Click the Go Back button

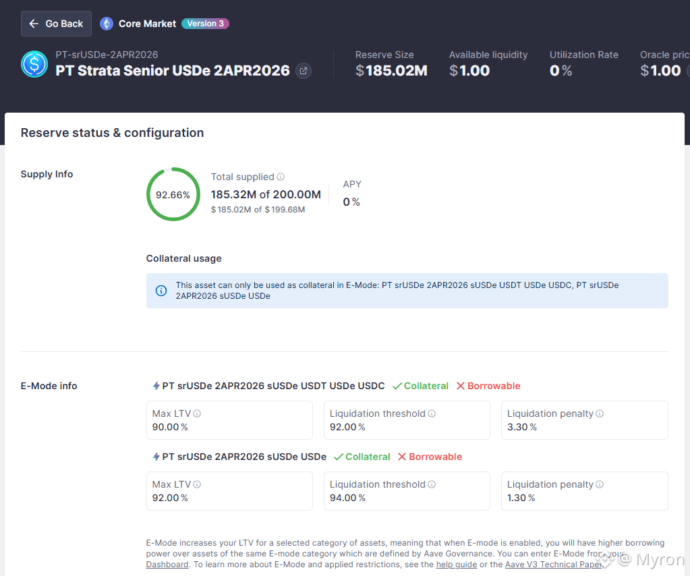[56, 24]
